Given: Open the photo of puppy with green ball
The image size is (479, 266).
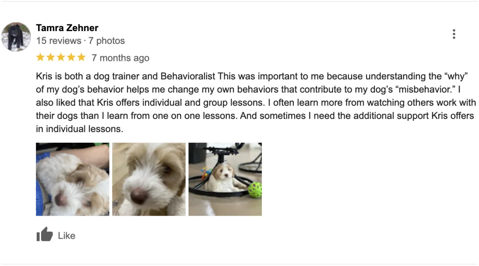Looking at the screenshot, I should click(225, 179).
